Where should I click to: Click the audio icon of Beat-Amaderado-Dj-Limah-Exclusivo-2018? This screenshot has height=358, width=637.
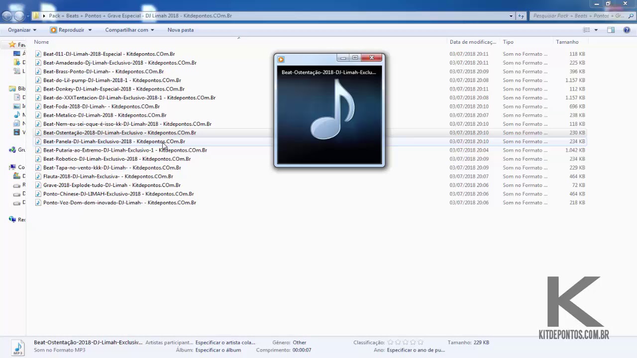click(x=38, y=63)
